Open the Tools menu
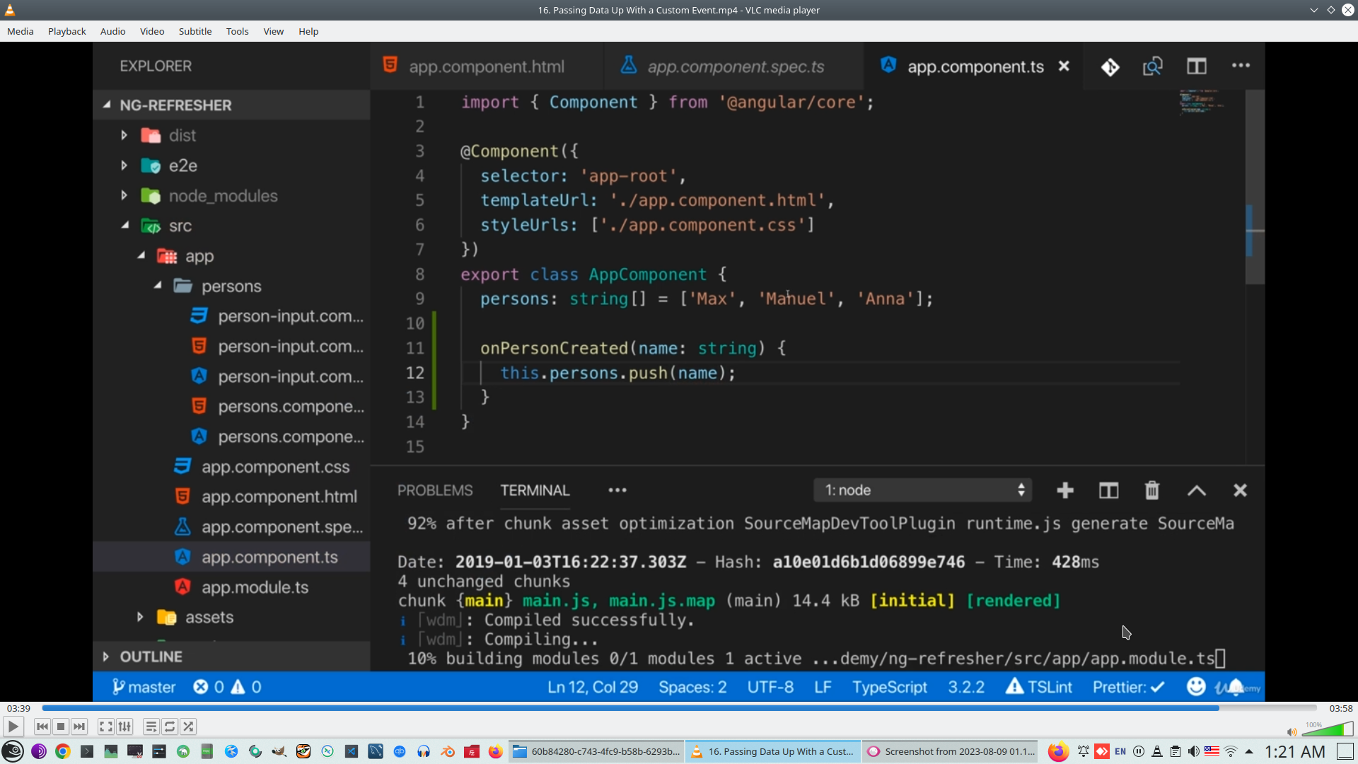Image resolution: width=1358 pixels, height=764 pixels. (237, 31)
